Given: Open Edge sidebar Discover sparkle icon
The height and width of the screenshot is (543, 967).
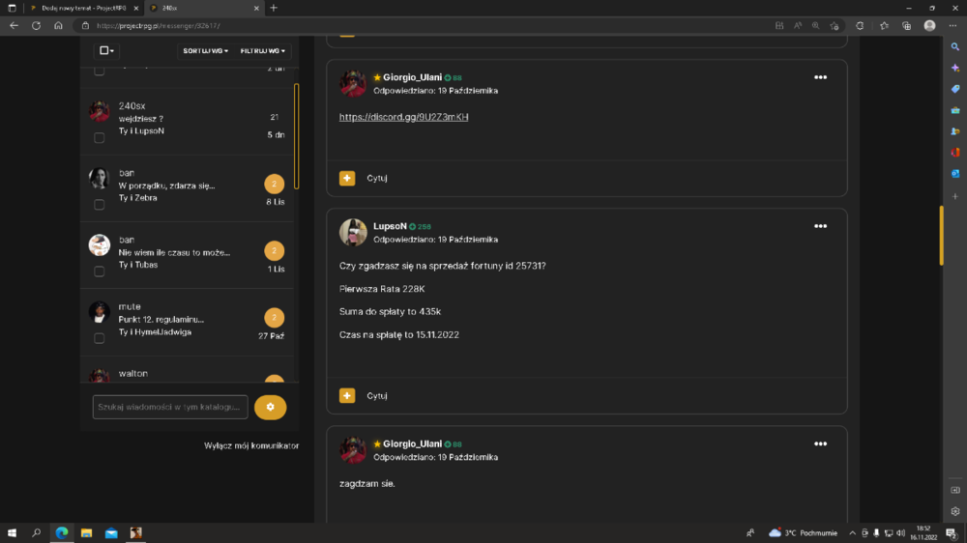Looking at the screenshot, I should pos(955,68).
